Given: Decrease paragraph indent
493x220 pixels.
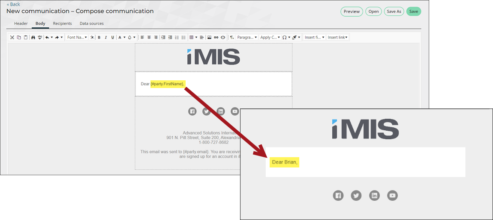Looking at the screenshot, I should [170, 37].
